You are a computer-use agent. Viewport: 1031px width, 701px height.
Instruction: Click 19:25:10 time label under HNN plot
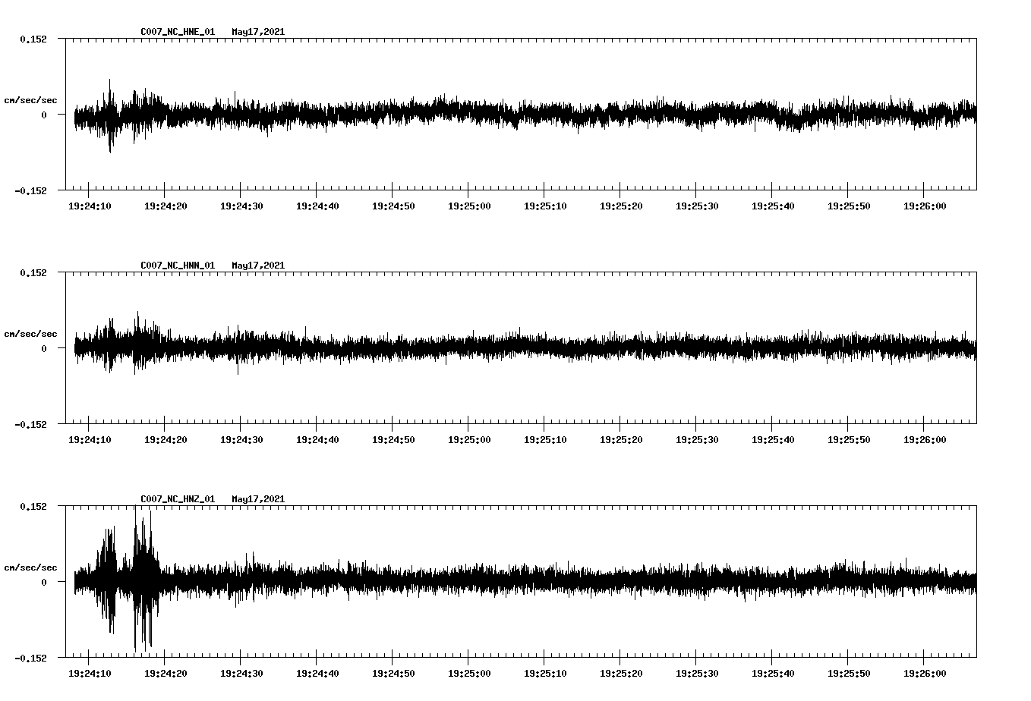pyautogui.click(x=545, y=439)
